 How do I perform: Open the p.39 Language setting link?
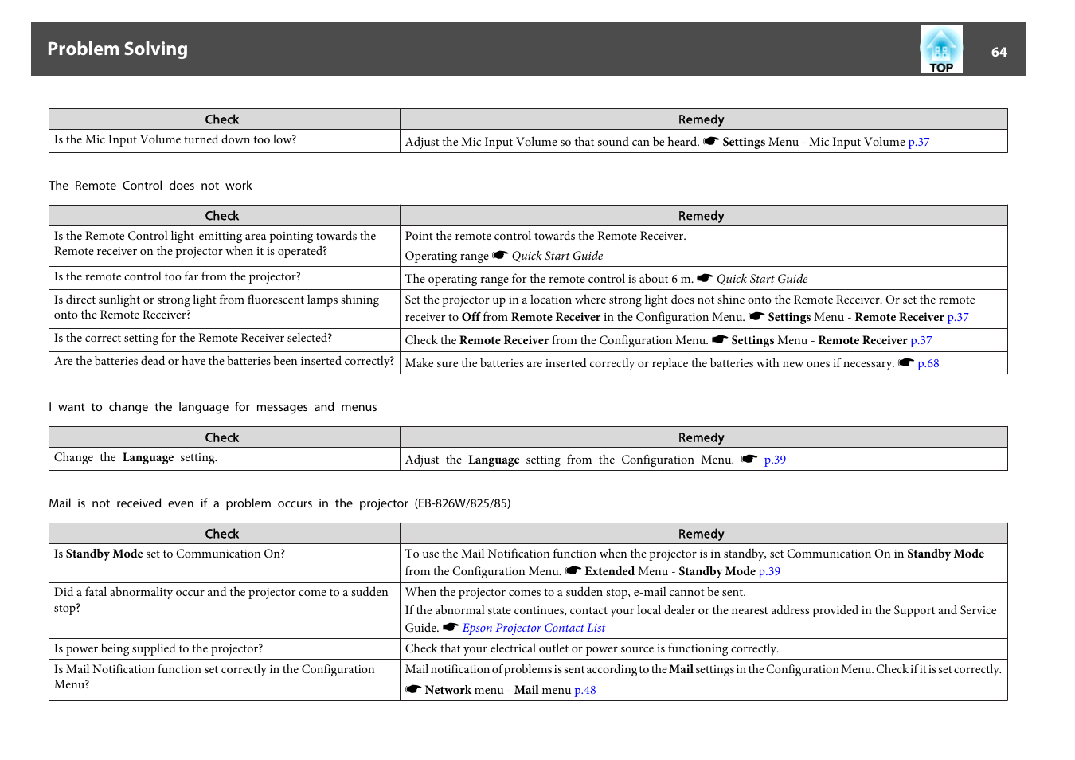point(775,460)
